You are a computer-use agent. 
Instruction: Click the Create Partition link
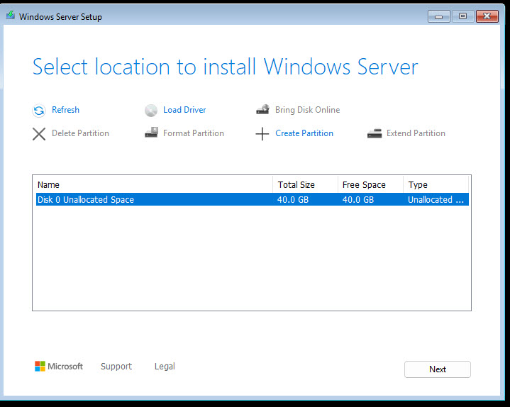[304, 133]
